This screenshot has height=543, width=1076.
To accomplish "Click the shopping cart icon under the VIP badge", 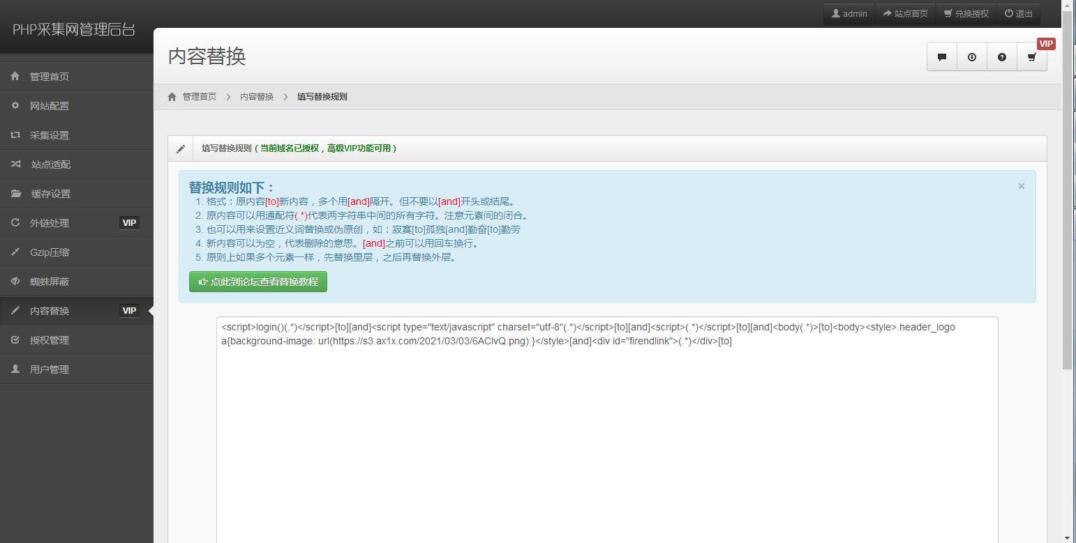I will click(1032, 57).
